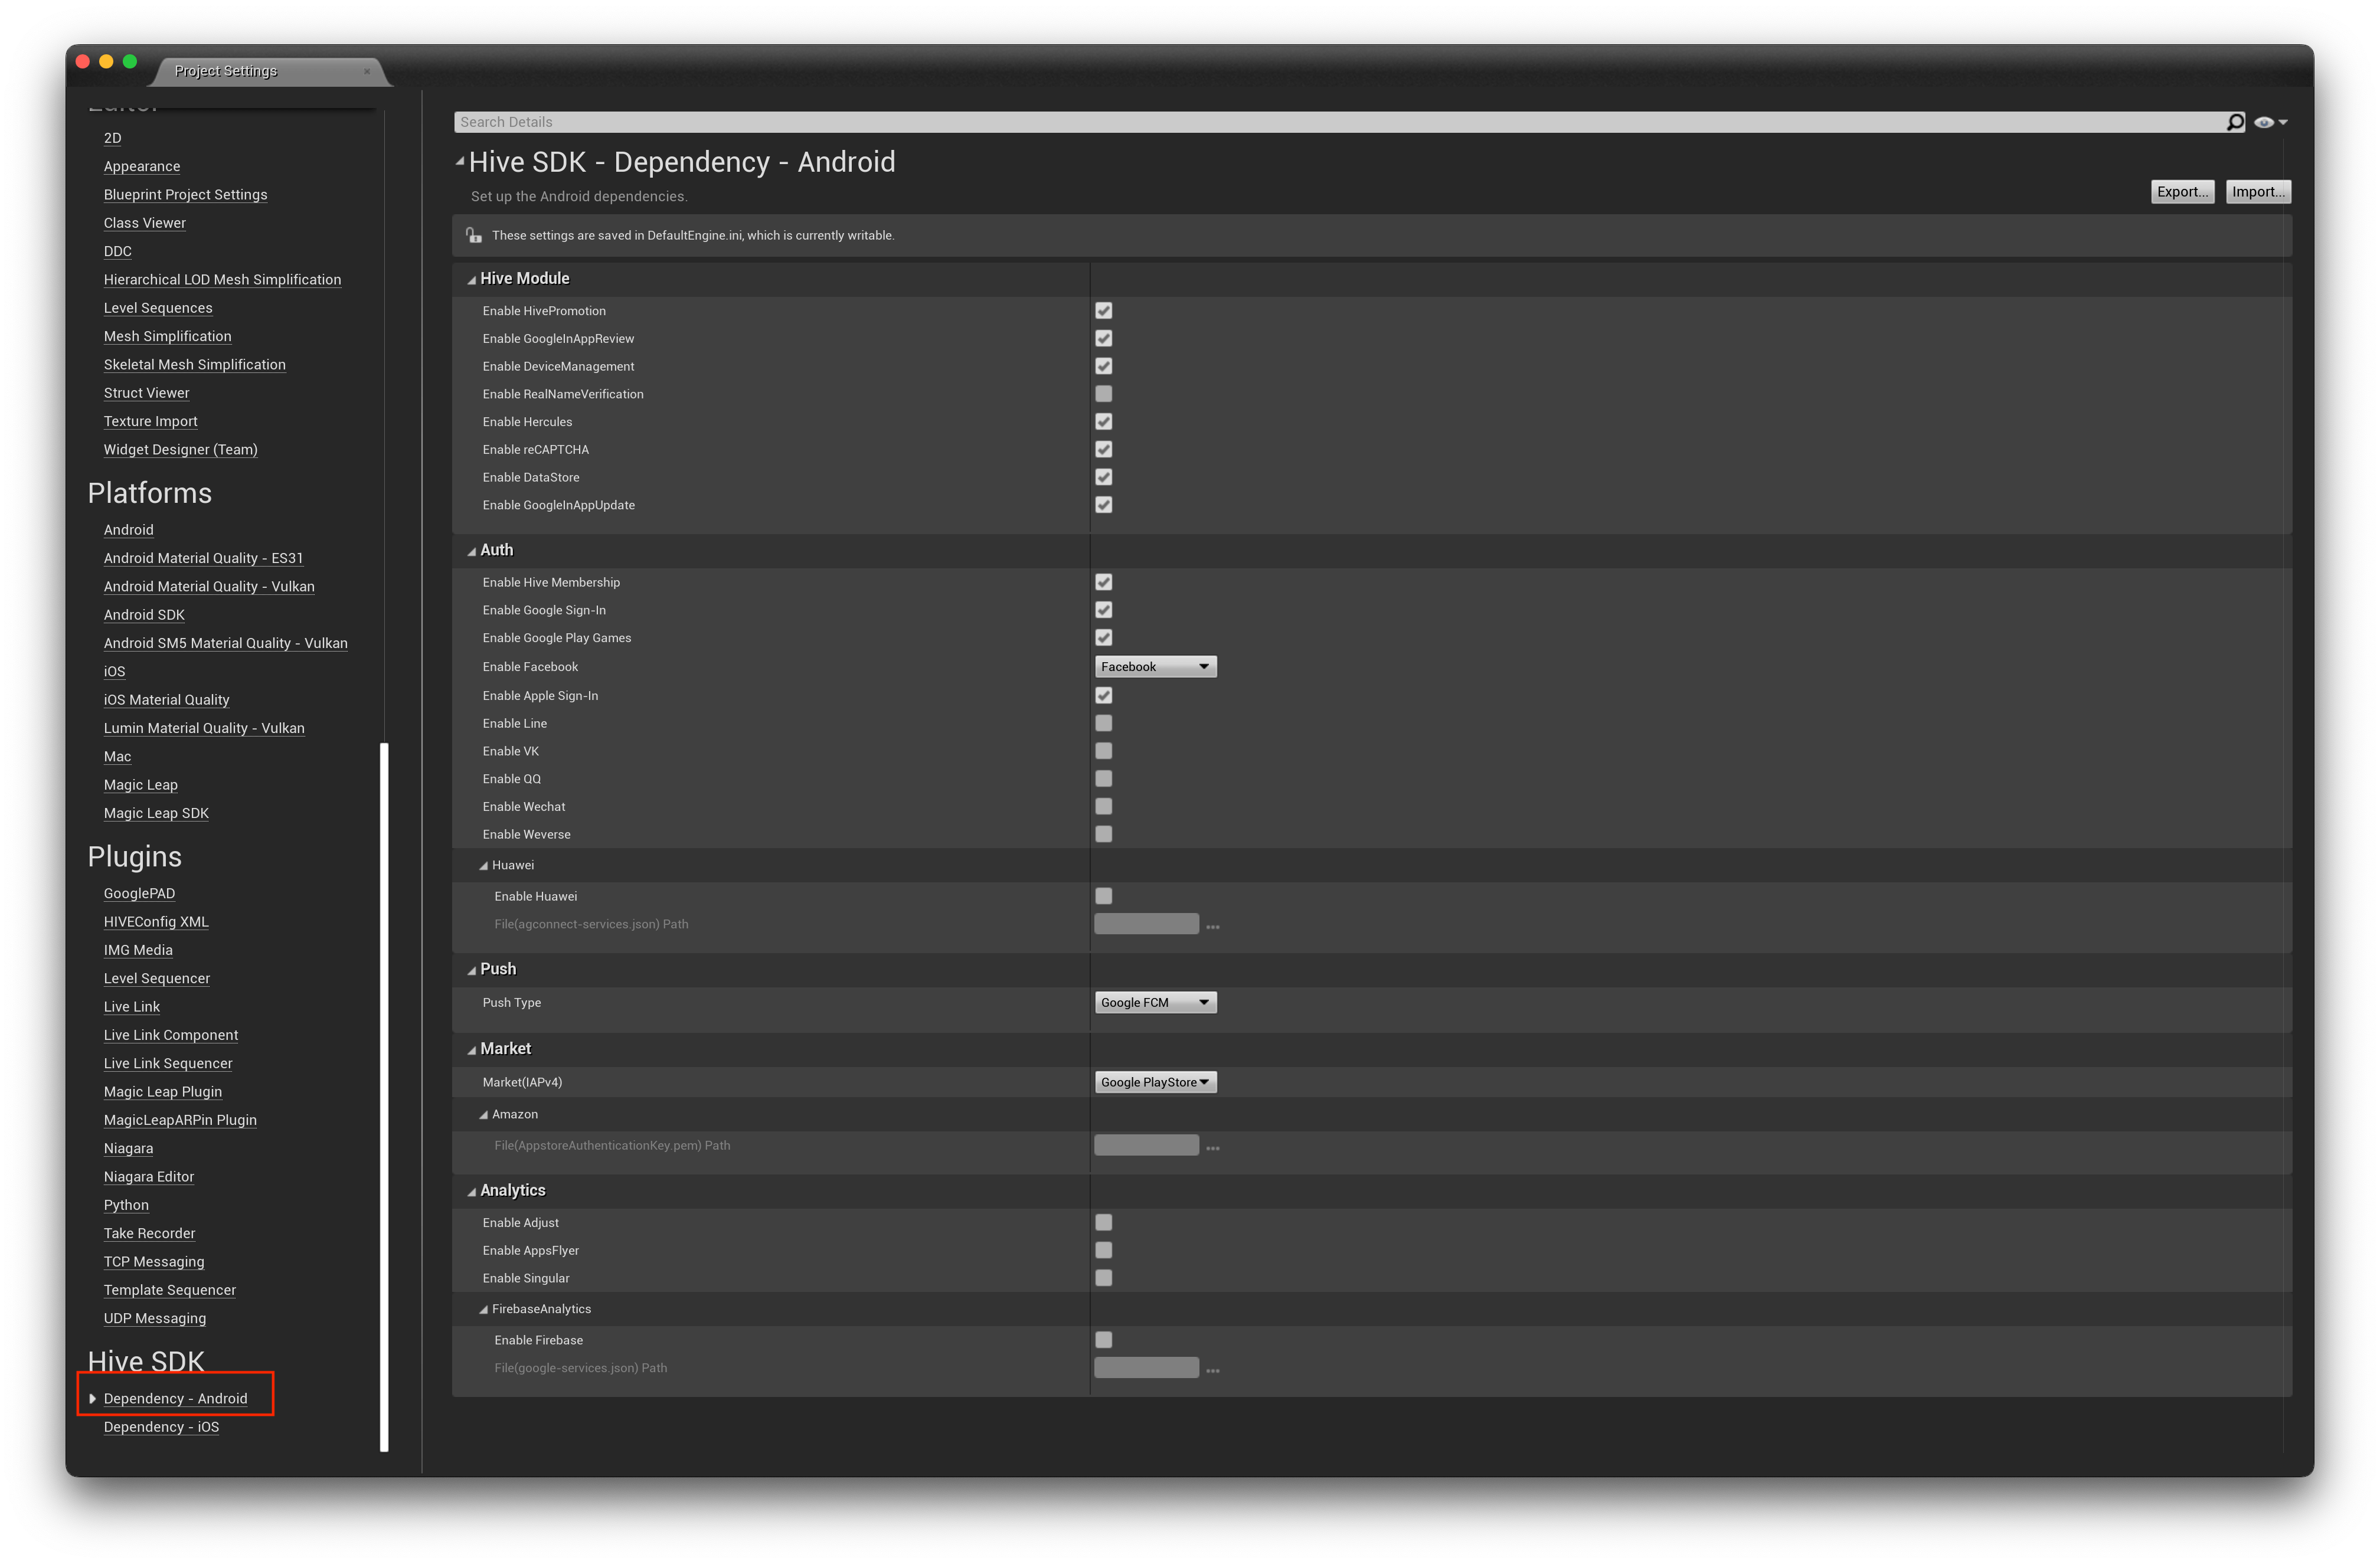Change Push Type using the Google FCM dropdown
The width and height of the screenshot is (2380, 1564).
[x=1155, y=1002]
